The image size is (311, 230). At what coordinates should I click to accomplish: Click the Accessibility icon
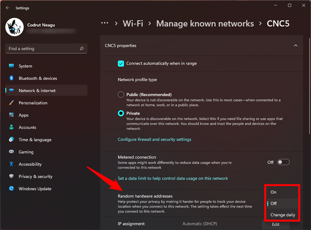click(11, 164)
